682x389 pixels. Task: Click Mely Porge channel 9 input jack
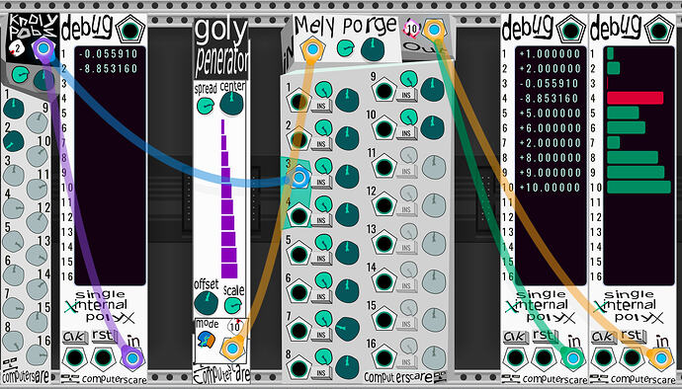coord(384,91)
